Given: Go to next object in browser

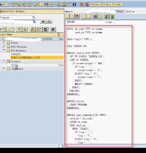Looking at the screenshot, I should tap(11, 29).
